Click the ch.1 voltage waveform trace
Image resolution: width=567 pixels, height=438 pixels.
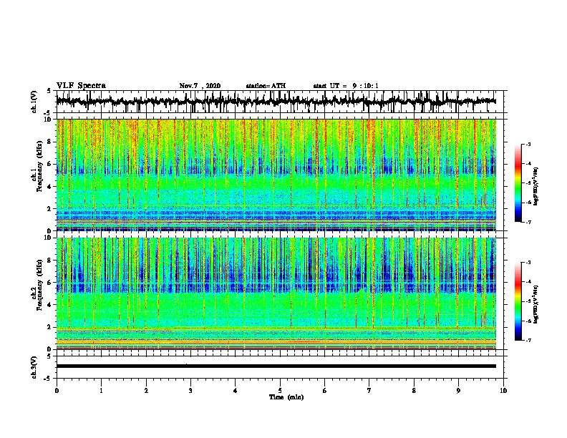coord(276,102)
